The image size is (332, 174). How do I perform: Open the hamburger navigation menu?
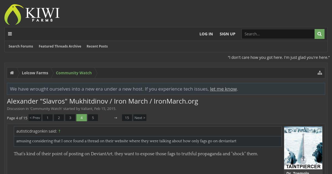(x=10, y=34)
